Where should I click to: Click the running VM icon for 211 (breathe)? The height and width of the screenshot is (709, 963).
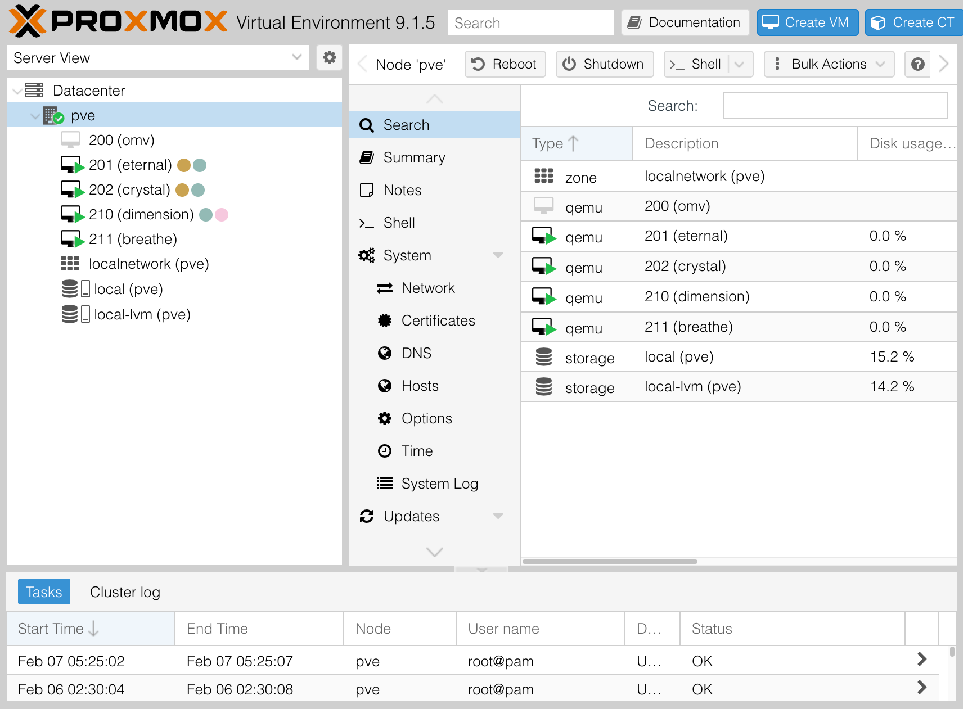pos(72,239)
